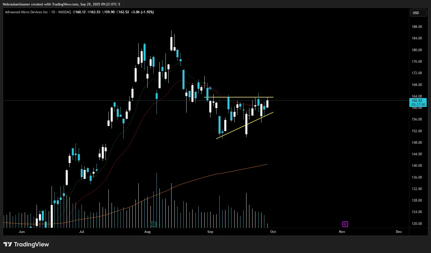Click the 148.00 price axis label
431x253 pixels.
click(417, 143)
